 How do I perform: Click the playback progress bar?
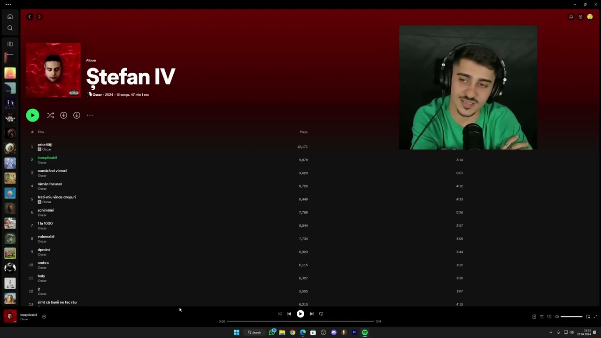300,322
